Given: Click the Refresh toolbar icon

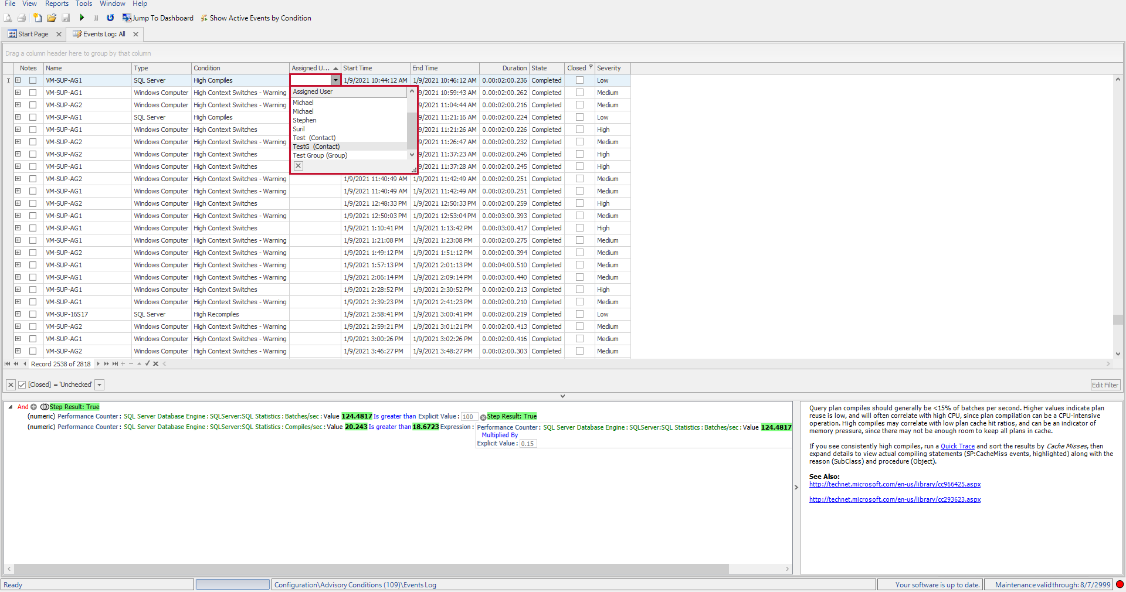Looking at the screenshot, I should pos(110,18).
